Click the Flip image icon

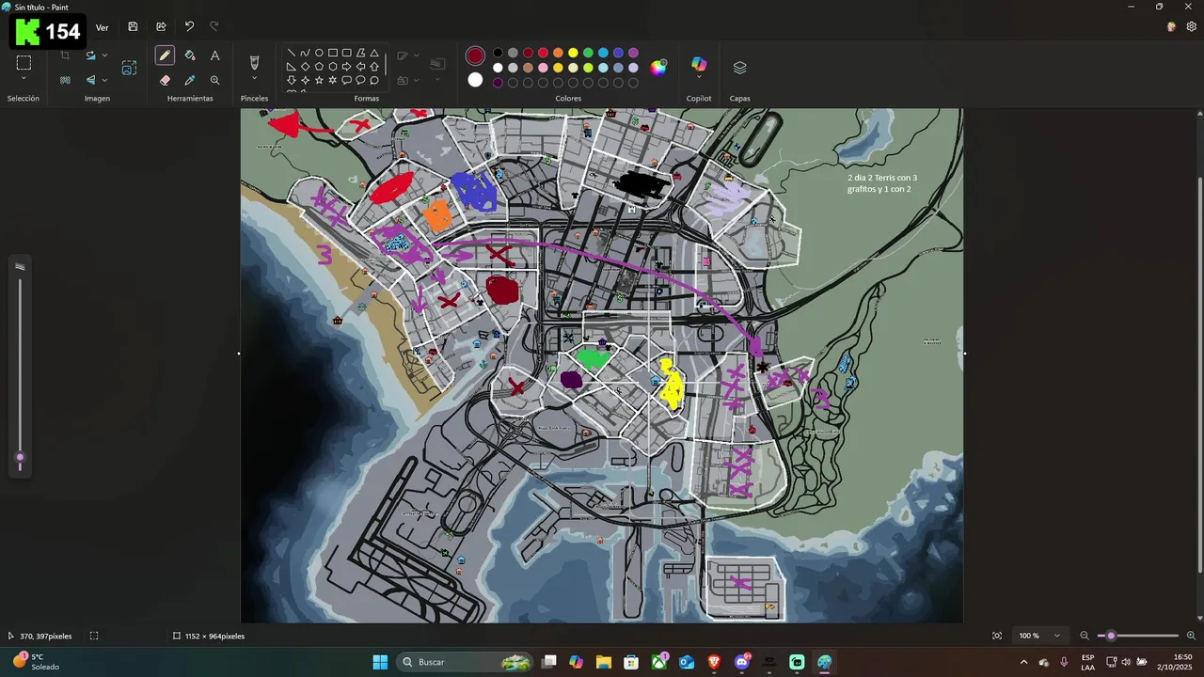coord(90,80)
